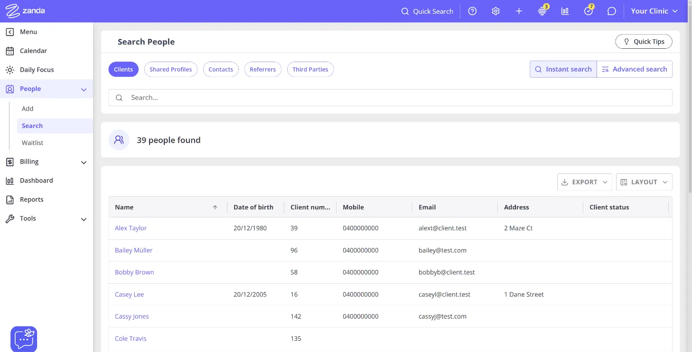Click the Client status column header
The height and width of the screenshot is (352, 692).
pos(609,207)
